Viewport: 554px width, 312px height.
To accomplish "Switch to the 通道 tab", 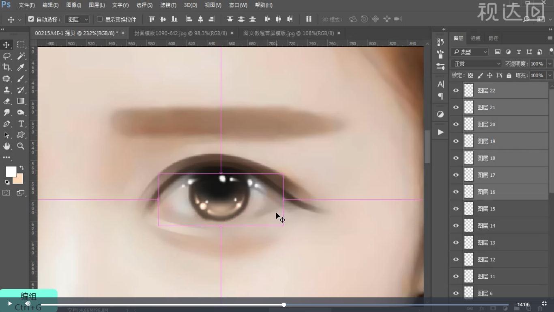I will [476, 38].
